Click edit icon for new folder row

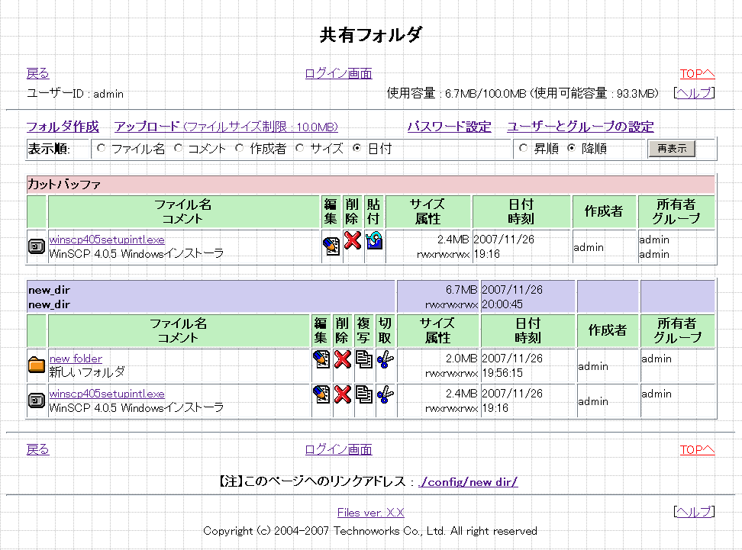(x=322, y=359)
